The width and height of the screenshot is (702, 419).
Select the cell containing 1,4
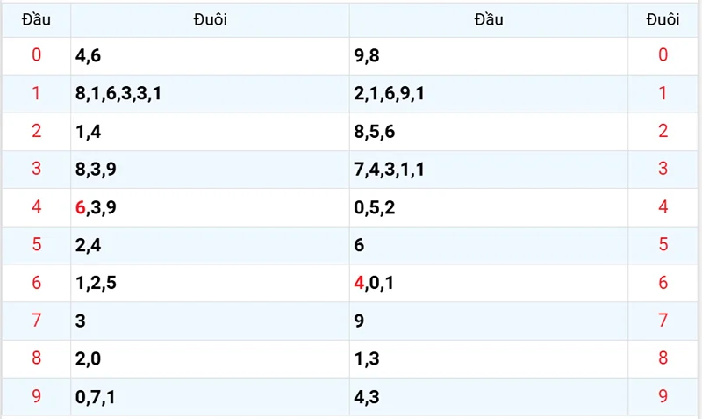pos(89,132)
